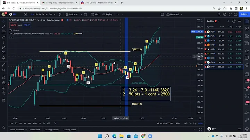
Task: Switch to the W weekly timeframe
Action: pos(43,14)
